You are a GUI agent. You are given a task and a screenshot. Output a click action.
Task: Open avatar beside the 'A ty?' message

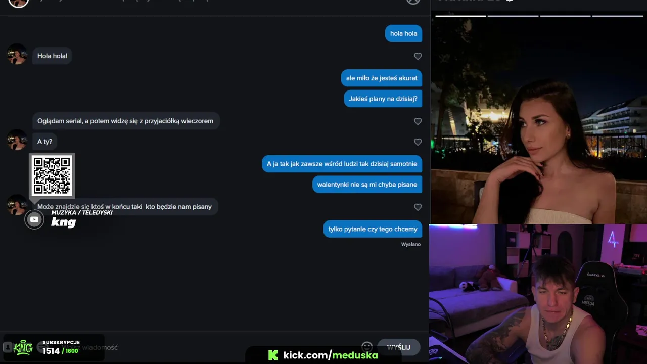coord(17,140)
